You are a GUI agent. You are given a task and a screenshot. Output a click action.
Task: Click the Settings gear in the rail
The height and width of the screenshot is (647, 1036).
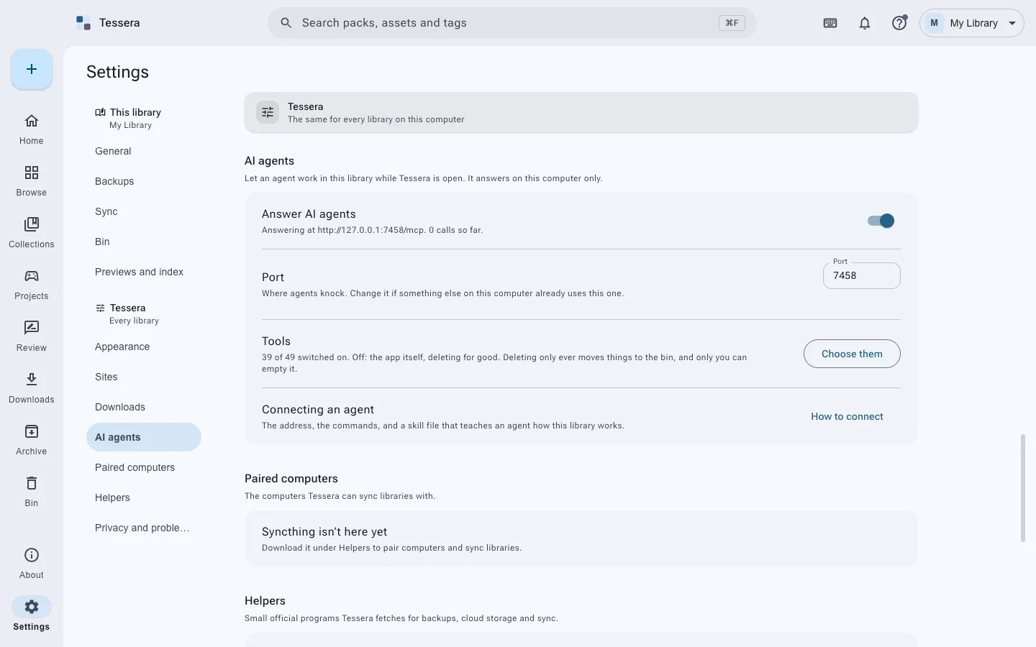tap(32, 607)
